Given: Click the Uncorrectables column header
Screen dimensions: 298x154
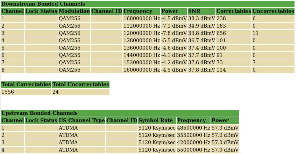Looking at the screenshot, I should pyautogui.click(x=273, y=11).
